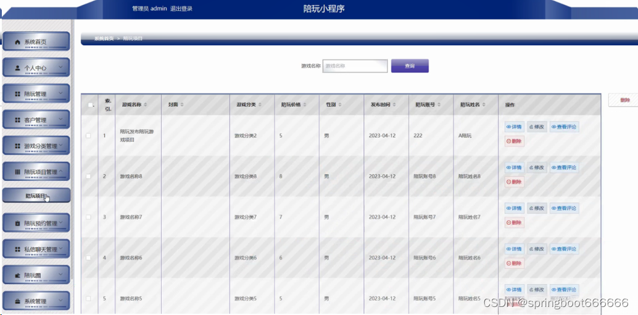638x315 pixels.
Task: Click the 管理员 admin account text
Action: [x=149, y=9]
